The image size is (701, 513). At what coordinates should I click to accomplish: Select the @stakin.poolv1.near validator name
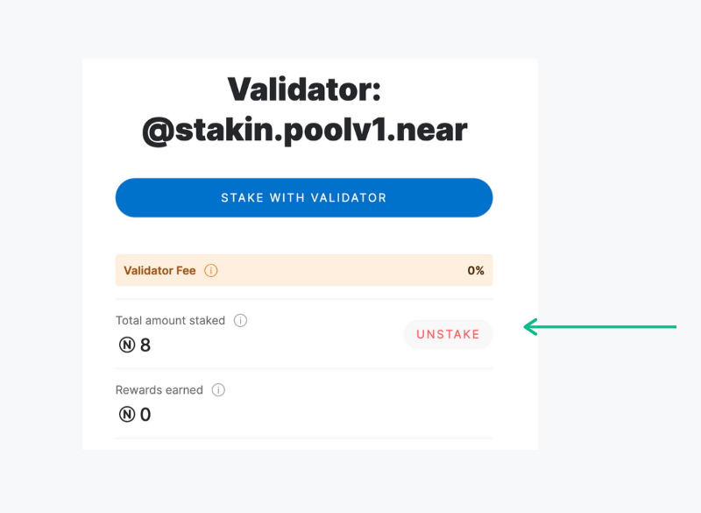304,130
